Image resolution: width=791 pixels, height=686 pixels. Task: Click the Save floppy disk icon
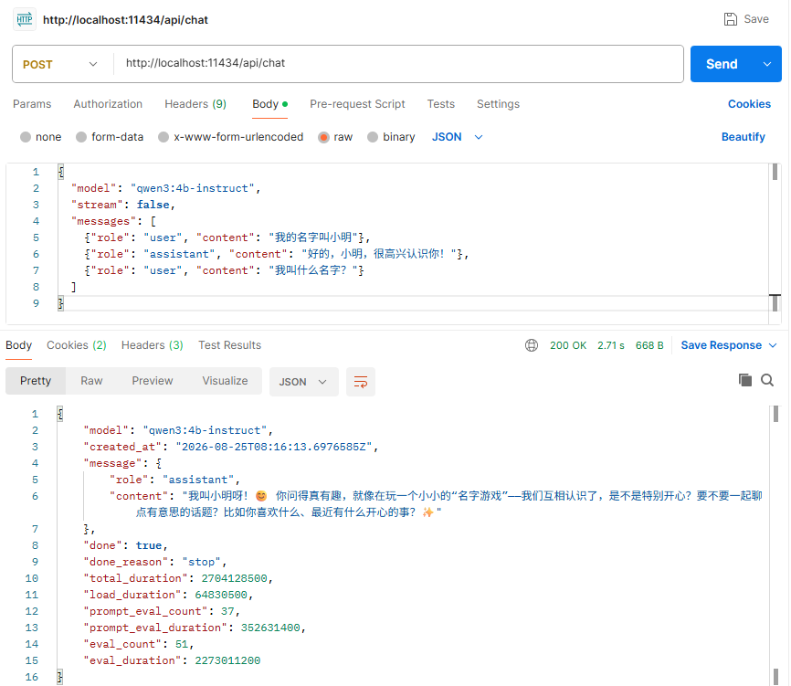[x=730, y=19]
